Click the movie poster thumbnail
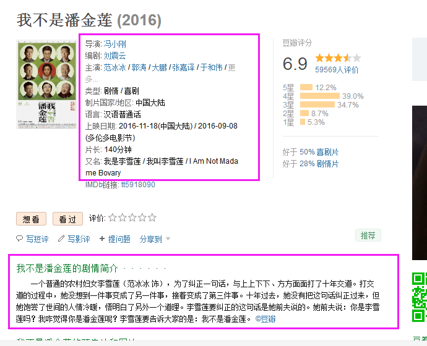Viewport: 427px width, 346px height. click(46, 84)
